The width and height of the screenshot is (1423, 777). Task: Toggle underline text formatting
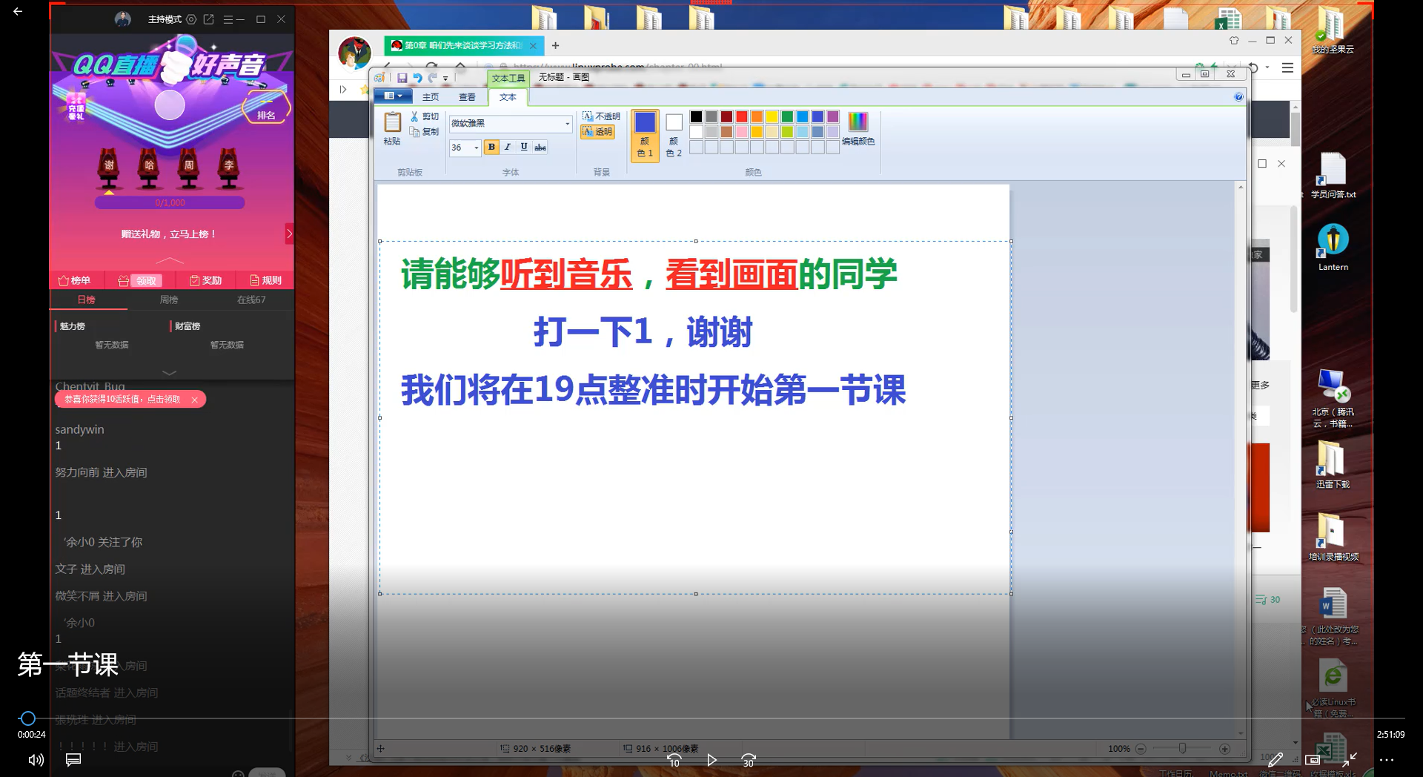524,147
